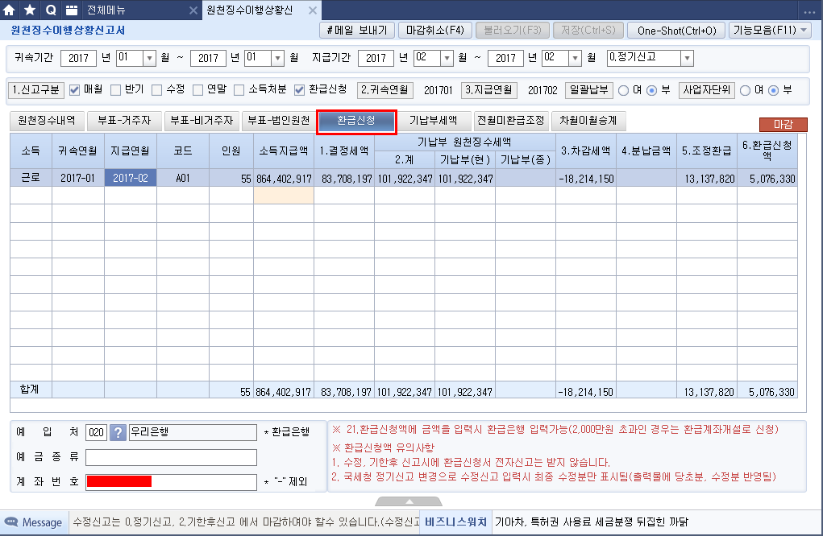Toggle the 매월 checkbox
This screenshot has height=536, width=823.
click(74, 90)
